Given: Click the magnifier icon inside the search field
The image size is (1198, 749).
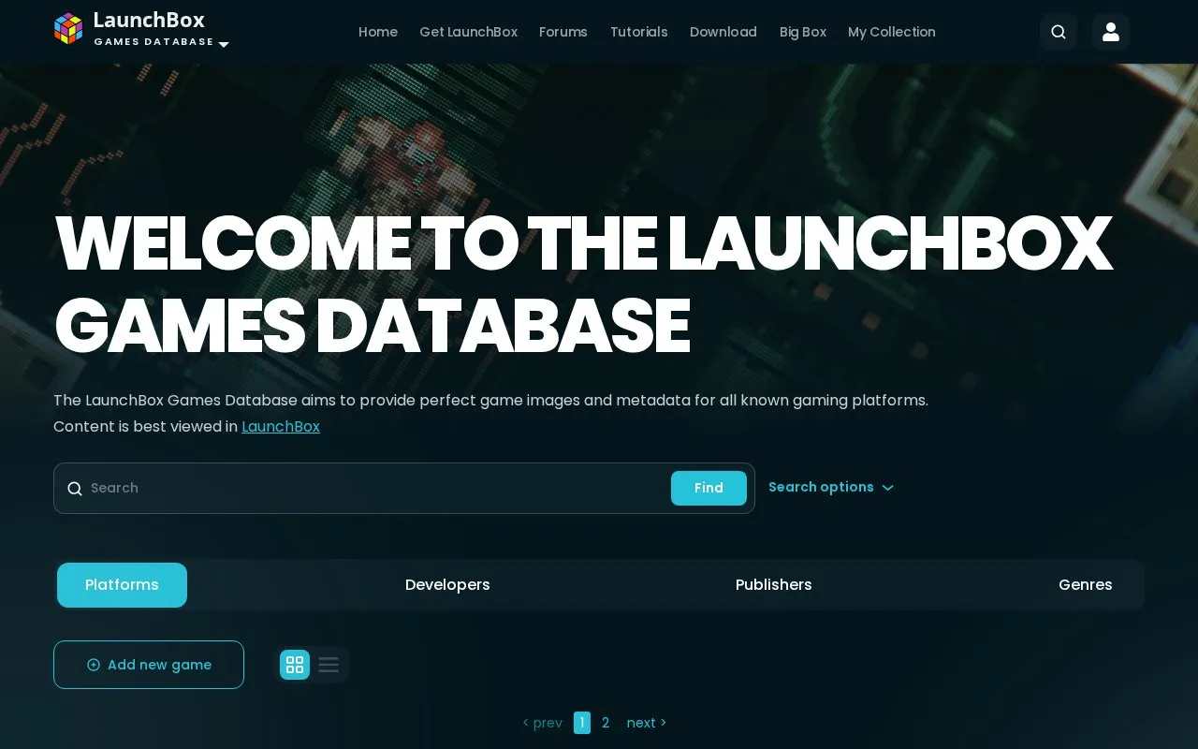Looking at the screenshot, I should pyautogui.click(x=75, y=489).
